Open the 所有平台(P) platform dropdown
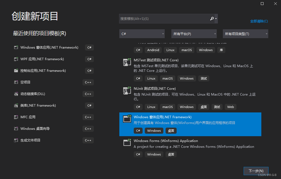 194,34
